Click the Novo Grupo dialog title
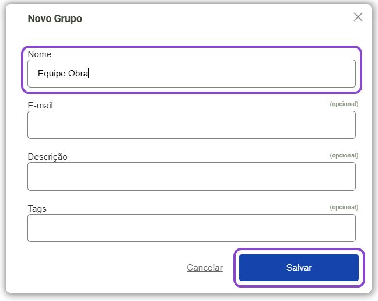 (55, 19)
